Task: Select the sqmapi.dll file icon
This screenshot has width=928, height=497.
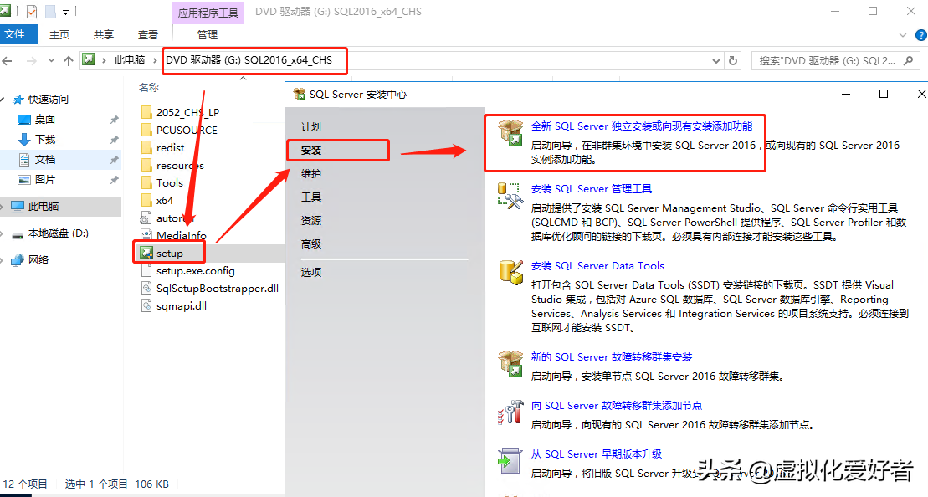Action: (x=146, y=306)
